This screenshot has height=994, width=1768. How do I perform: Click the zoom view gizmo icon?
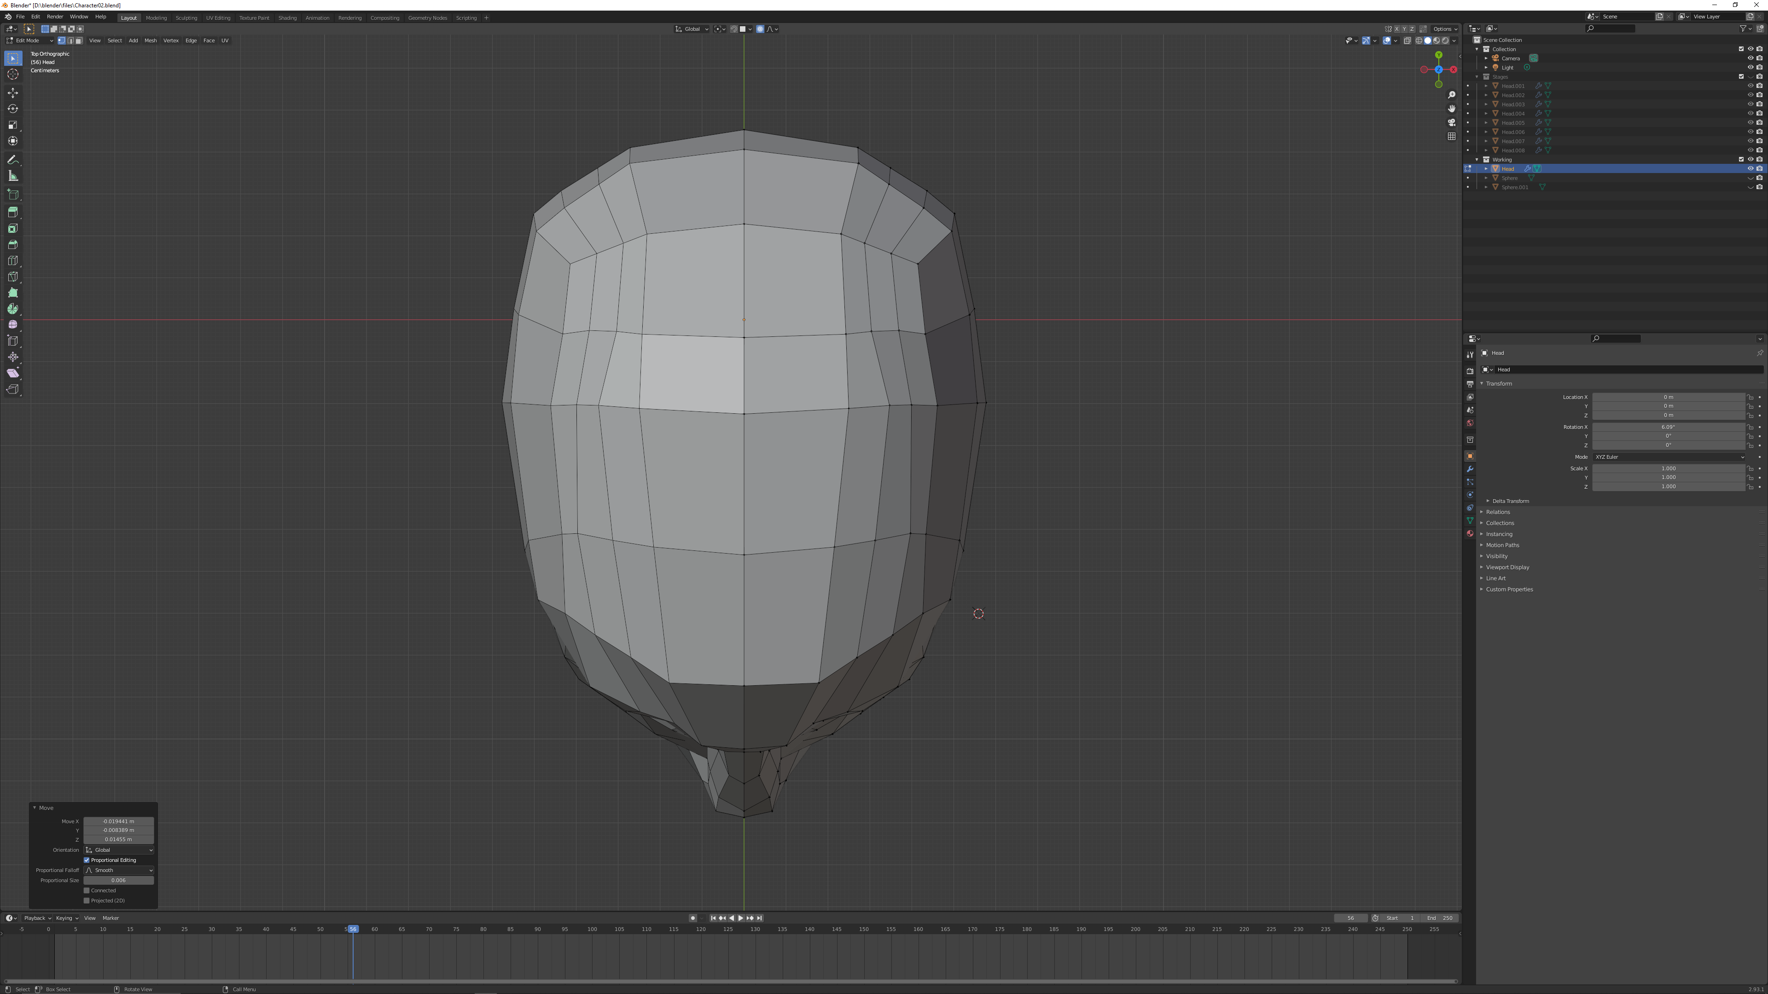(x=1451, y=95)
